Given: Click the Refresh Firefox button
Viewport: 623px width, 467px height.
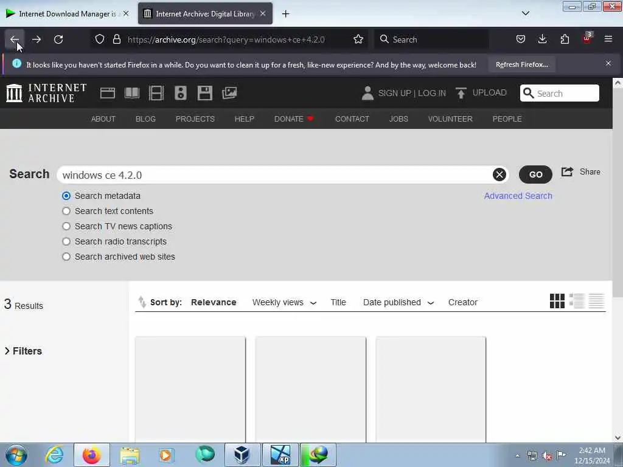Looking at the screenshot, I should click(x=521, y=64).
